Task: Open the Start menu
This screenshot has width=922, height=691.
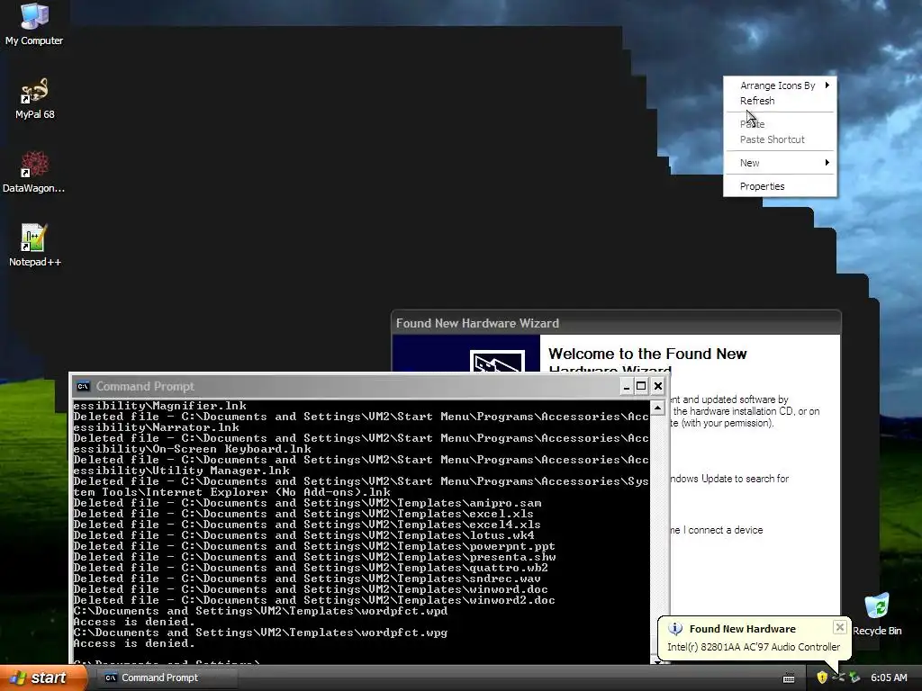Action: (x=43, y=678)
